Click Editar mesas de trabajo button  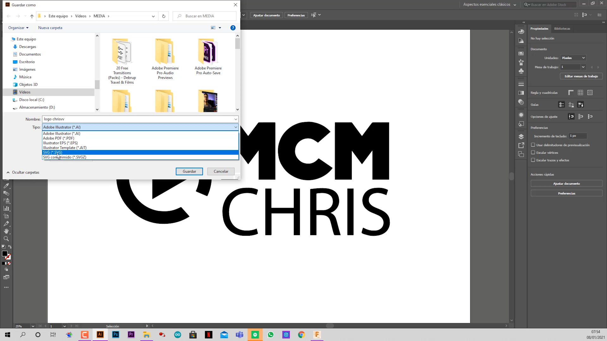click(x=581, y=76)
